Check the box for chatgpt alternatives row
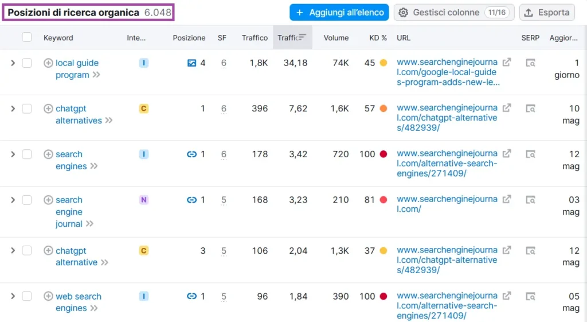Viewport: 587px width, 322px height. [x=26, y=108]
